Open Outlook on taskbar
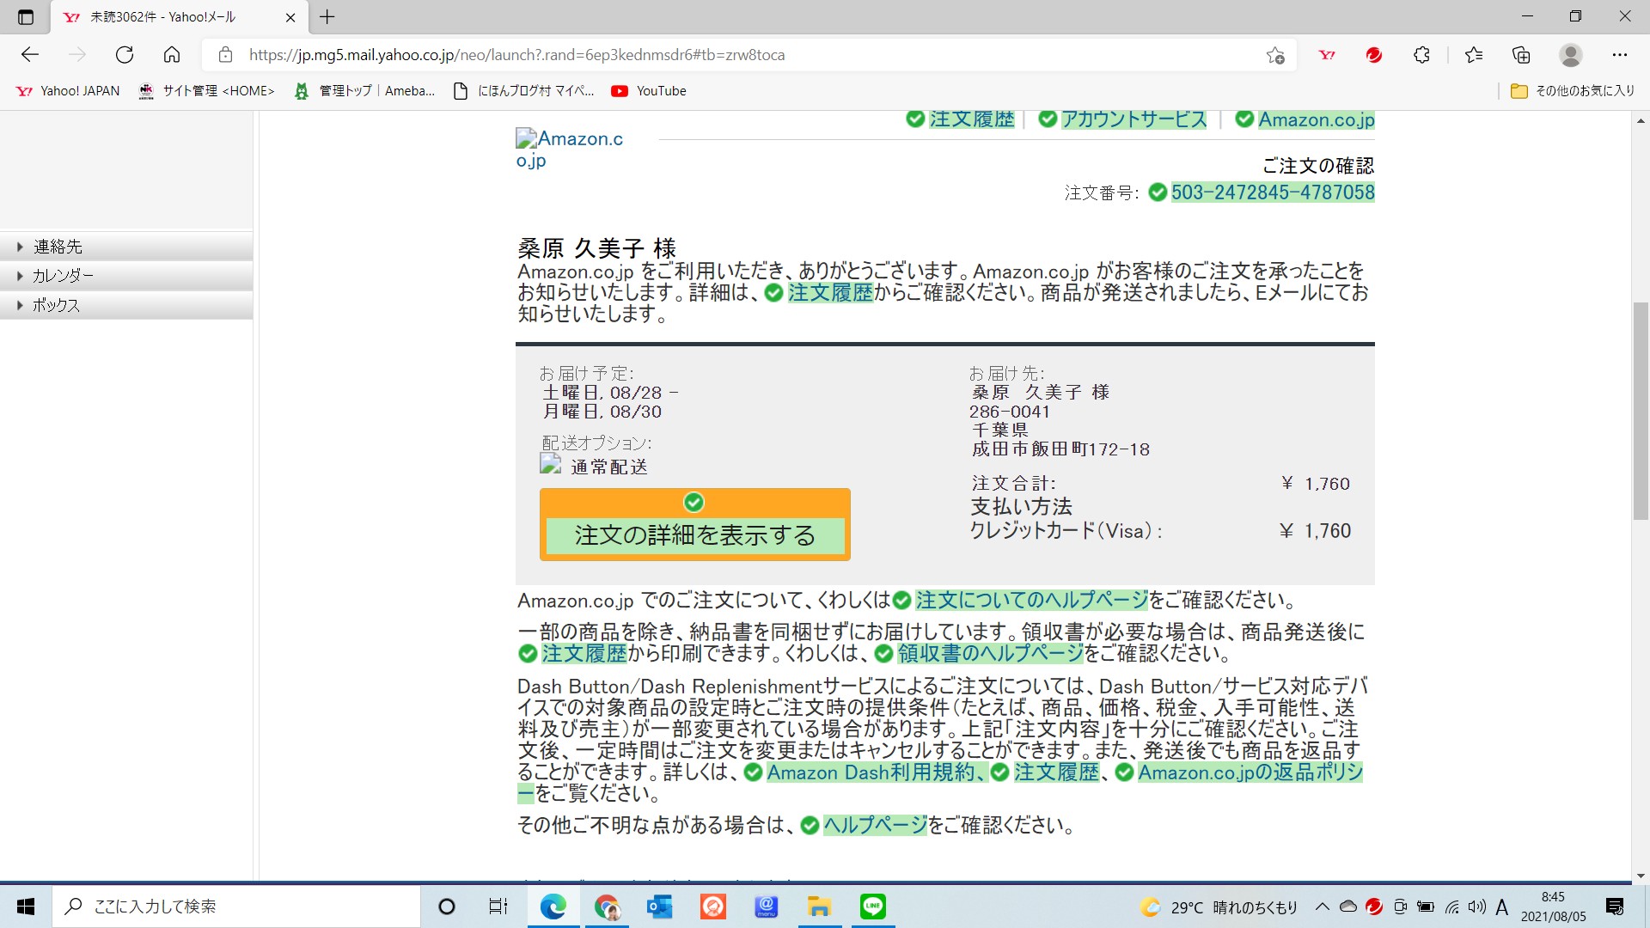Screen dimensions: 1650x928 coord(660,907)
